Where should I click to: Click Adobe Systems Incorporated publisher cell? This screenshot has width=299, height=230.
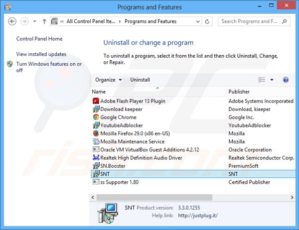click(x=261, y=101)
